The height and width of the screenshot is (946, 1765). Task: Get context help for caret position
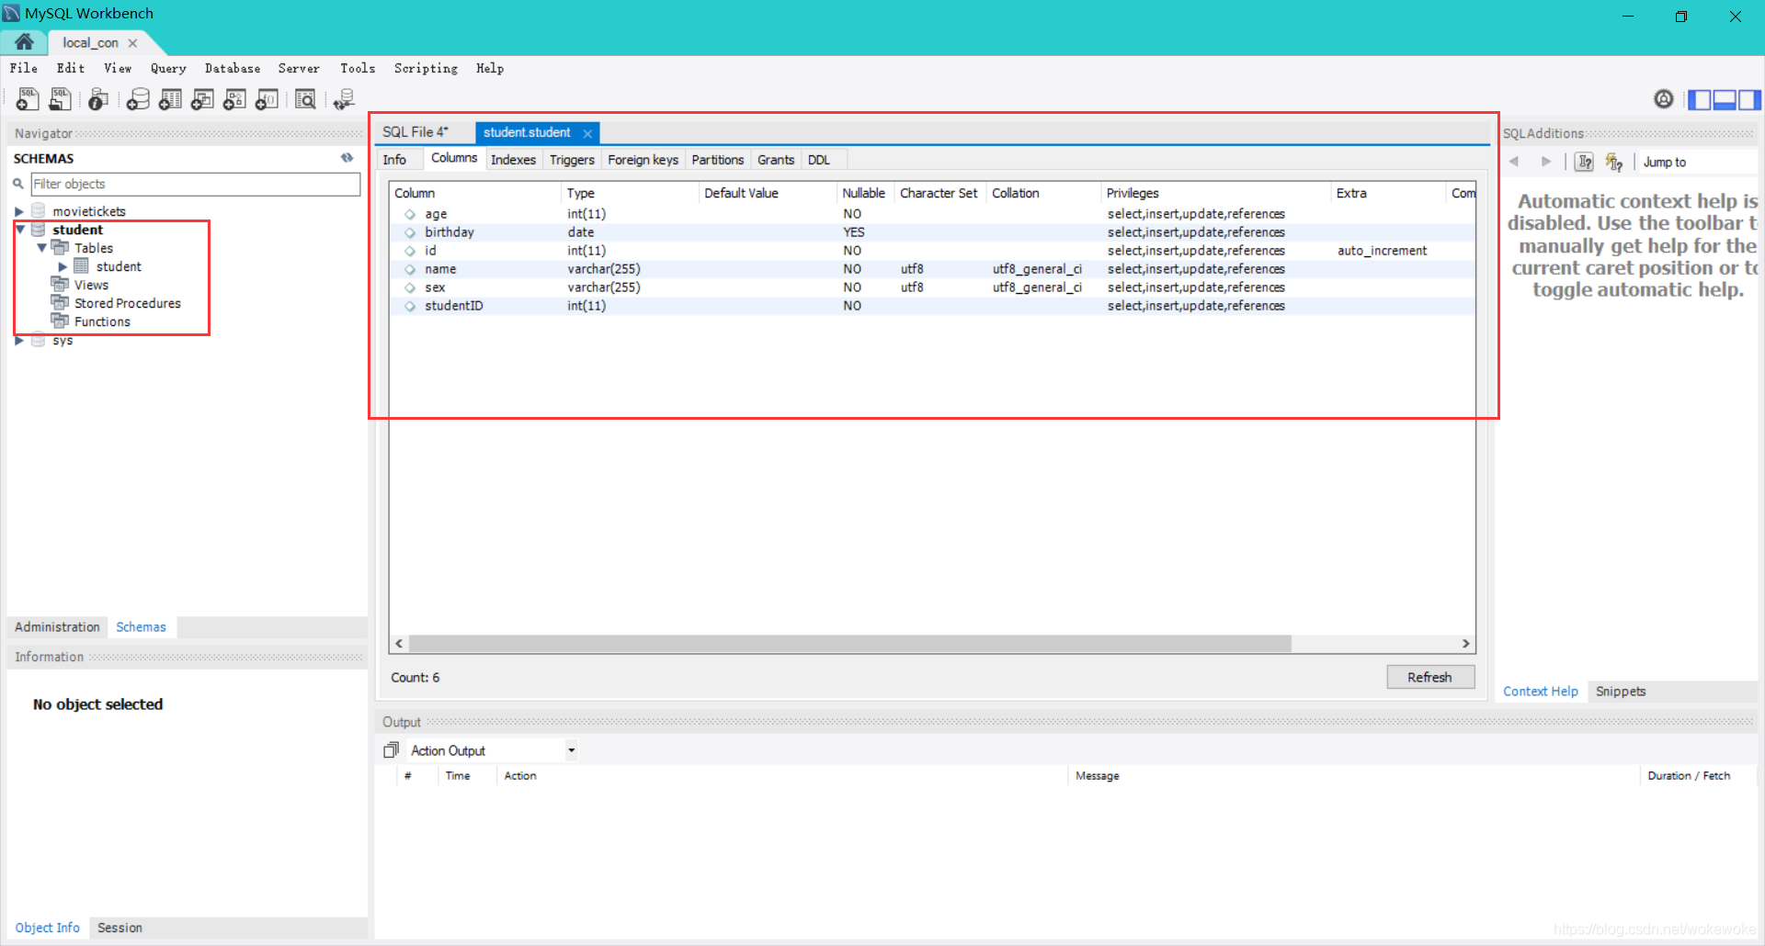(1585, 163)
